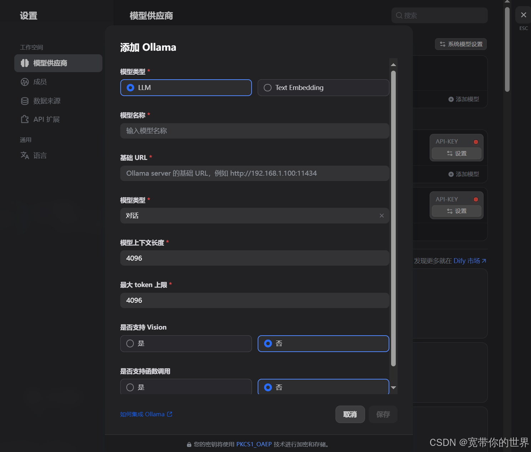Image resolution: width=531 pixels, height=452 pixels.
Task: Open the Dify 市场 link
Action: coord(470,261)
